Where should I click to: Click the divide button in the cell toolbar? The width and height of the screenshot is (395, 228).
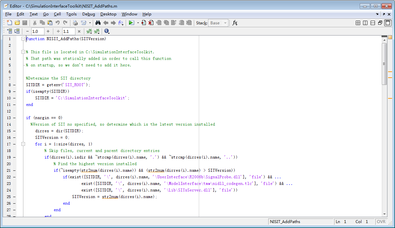pyautogui.click(x=58, y=31)
